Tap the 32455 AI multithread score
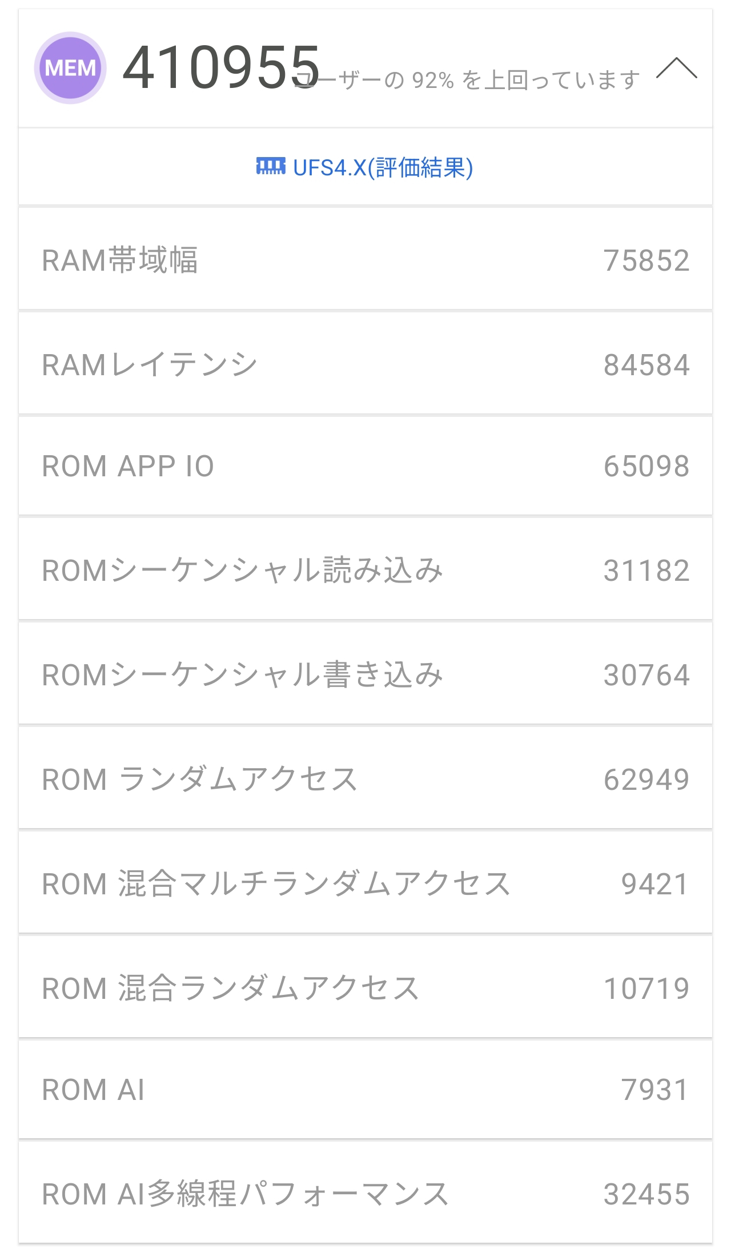 (646, 1194)
